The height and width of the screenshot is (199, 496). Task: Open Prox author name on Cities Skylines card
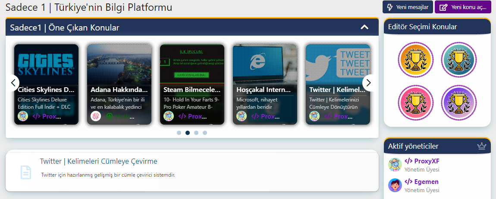coord(47,116)
